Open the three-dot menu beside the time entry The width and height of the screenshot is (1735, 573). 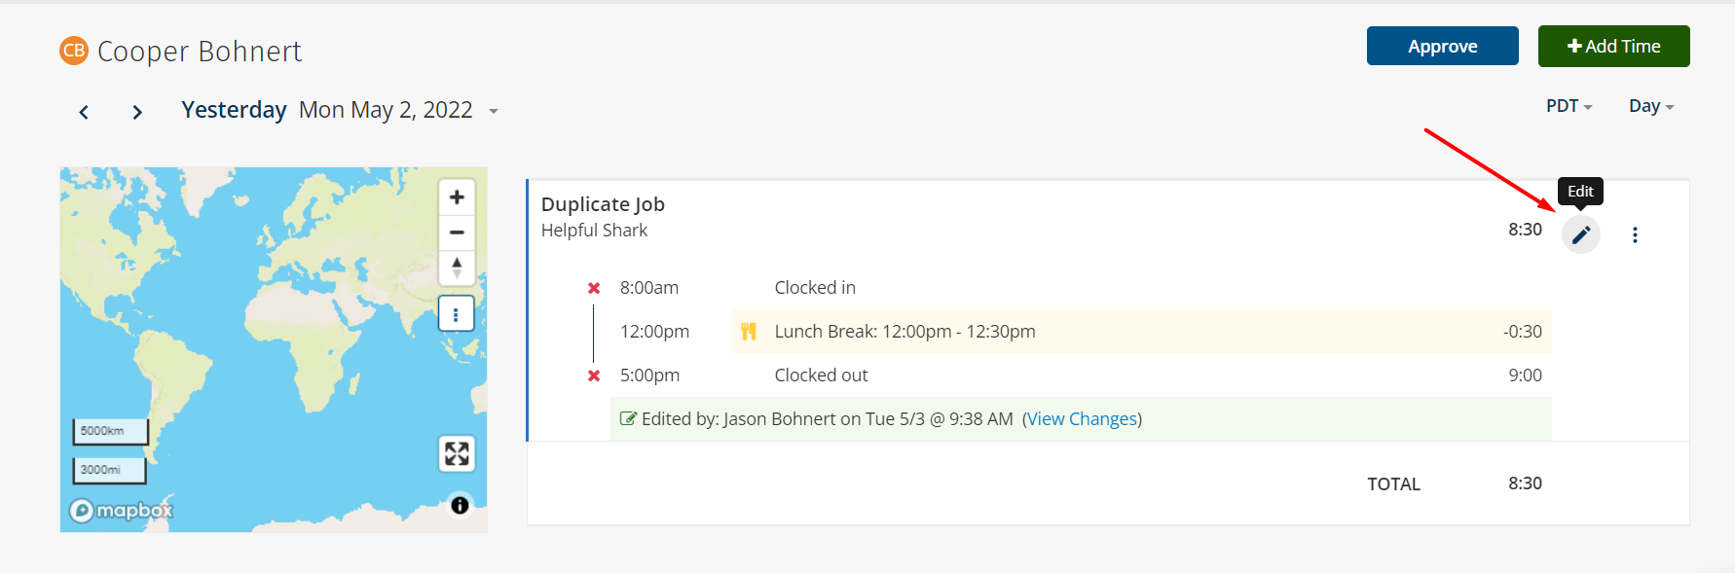click(1635, 234)
